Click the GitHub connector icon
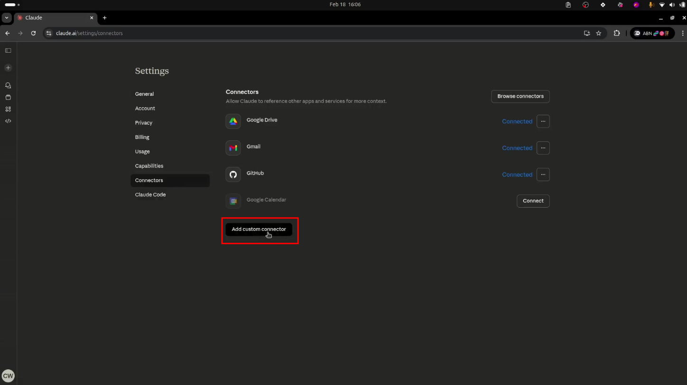 [233, 174]
